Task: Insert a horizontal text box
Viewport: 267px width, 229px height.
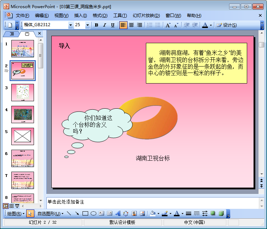Action: click(x=102, y=213)
